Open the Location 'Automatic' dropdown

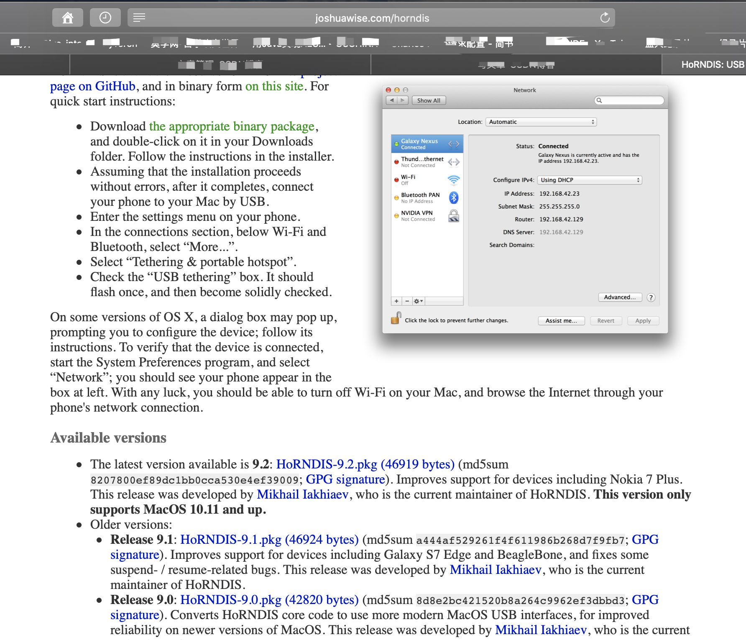541,122
